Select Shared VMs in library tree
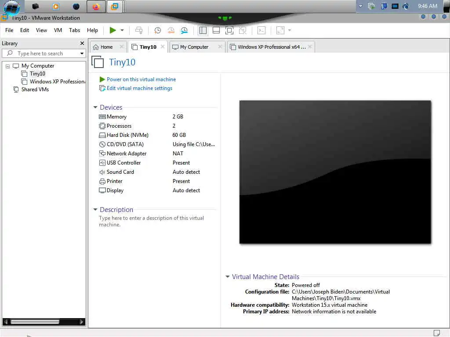This screenshot has width=450, height=337. coord(35,90)
